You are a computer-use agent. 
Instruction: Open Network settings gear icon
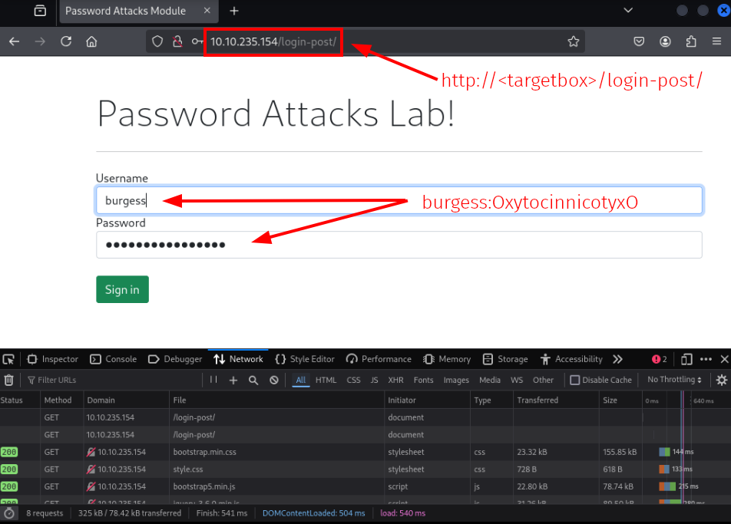pyautogui.click(x=721, y=380)
